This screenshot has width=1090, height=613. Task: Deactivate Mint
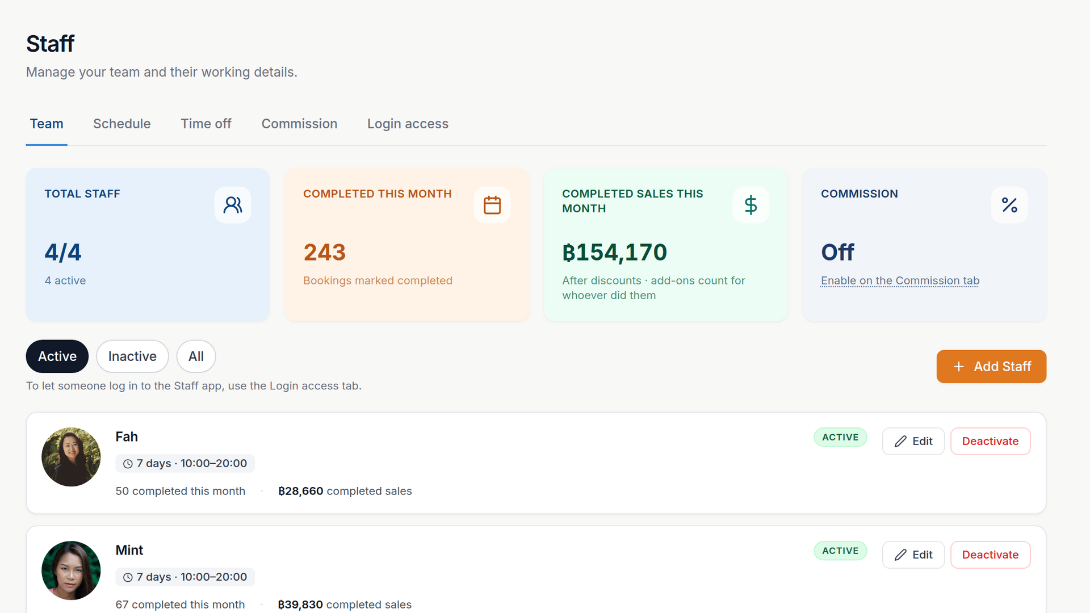[990, 555]
